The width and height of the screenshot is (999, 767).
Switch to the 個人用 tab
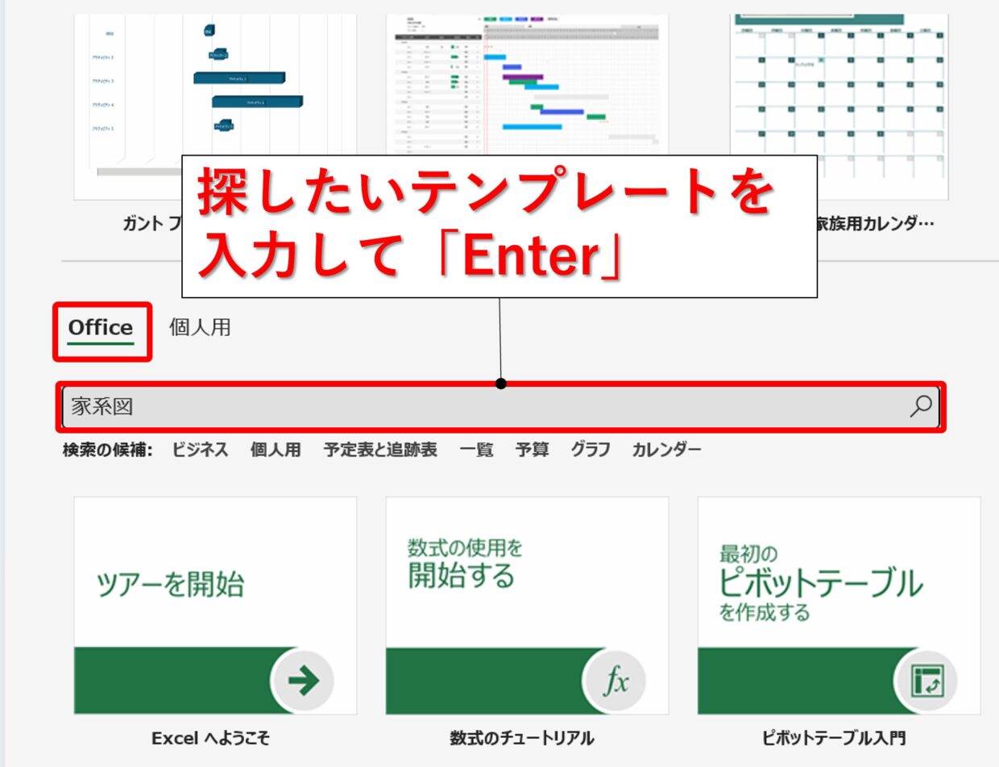click(200, 327)
